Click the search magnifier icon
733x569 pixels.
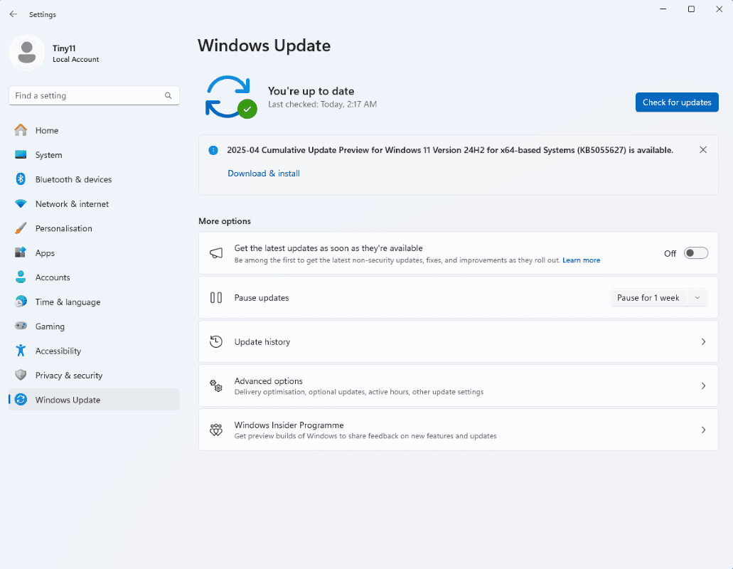pyautogui.click(x=168, y=95)
